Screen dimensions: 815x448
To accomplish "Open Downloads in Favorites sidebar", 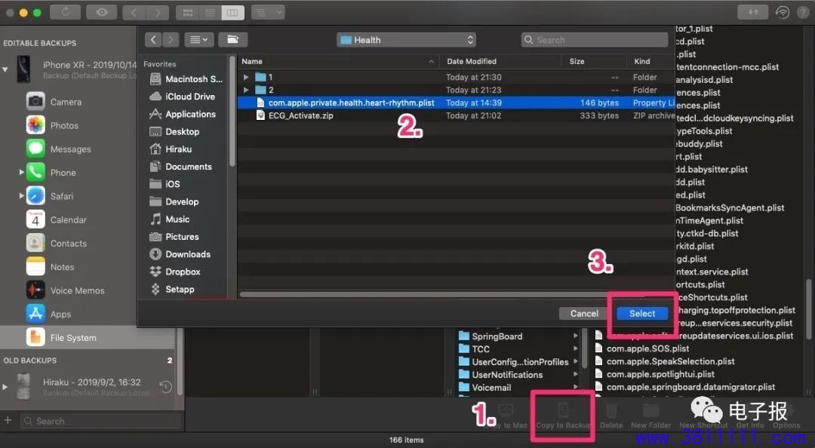I will point(180,254).
